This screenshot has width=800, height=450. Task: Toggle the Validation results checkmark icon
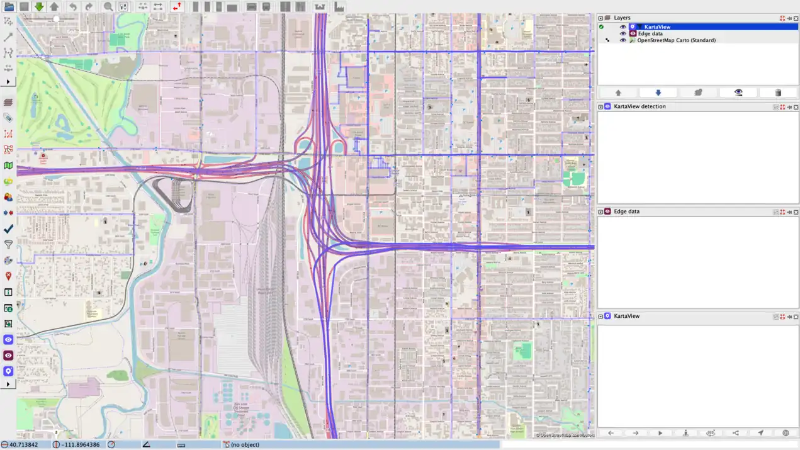click(8, 229)
